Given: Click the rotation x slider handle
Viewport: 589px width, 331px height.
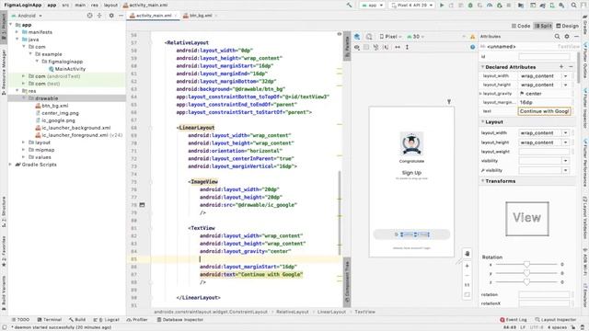Looking at the screenshot, I should [526, 265].
